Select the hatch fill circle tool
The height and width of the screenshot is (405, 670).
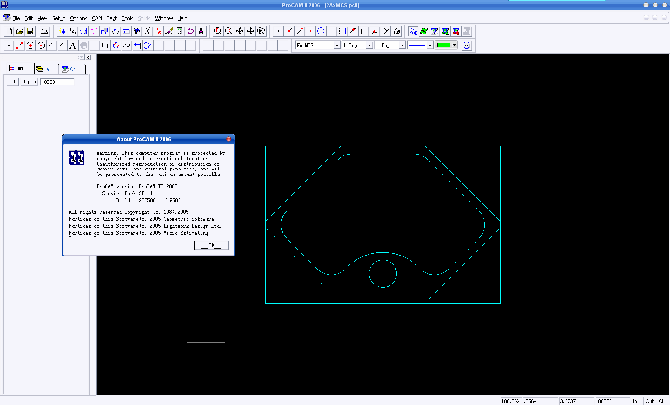pos(116,45)
